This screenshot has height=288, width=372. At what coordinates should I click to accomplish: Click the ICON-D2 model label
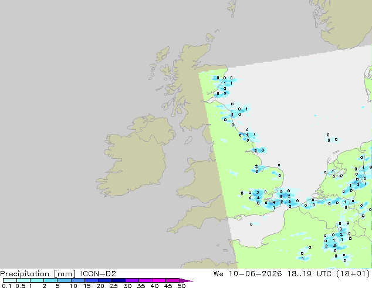tap(98, 274)
